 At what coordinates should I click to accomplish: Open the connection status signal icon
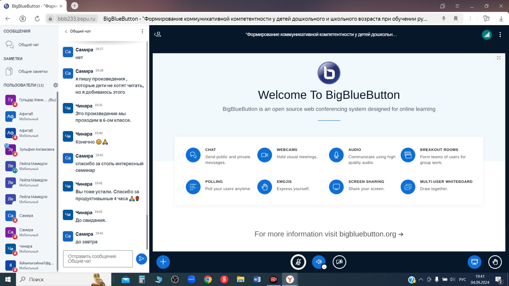click(x=487, y=35)
